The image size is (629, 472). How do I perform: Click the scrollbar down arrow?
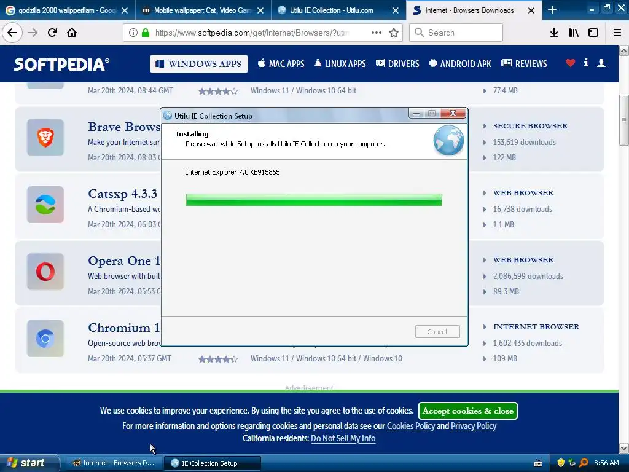pyautogui.click(x=624, y=448)
